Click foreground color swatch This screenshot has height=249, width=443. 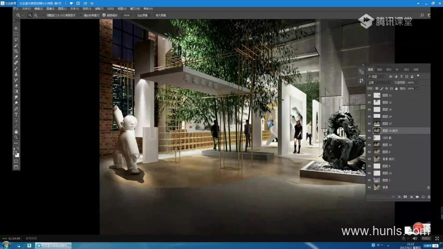click(x=15, y=153)
